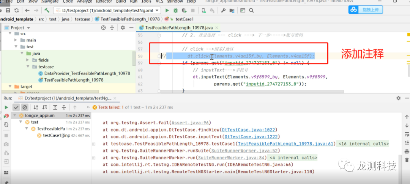410x184 pixels.
Task: Select TestFeasiblePathLength_10978.java editor tab
Action: (x=178, y=28)
